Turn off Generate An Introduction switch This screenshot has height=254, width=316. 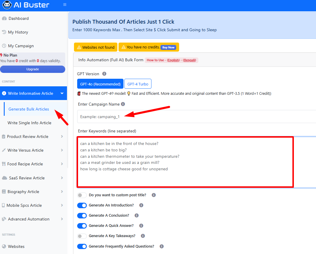coord(82,205)
